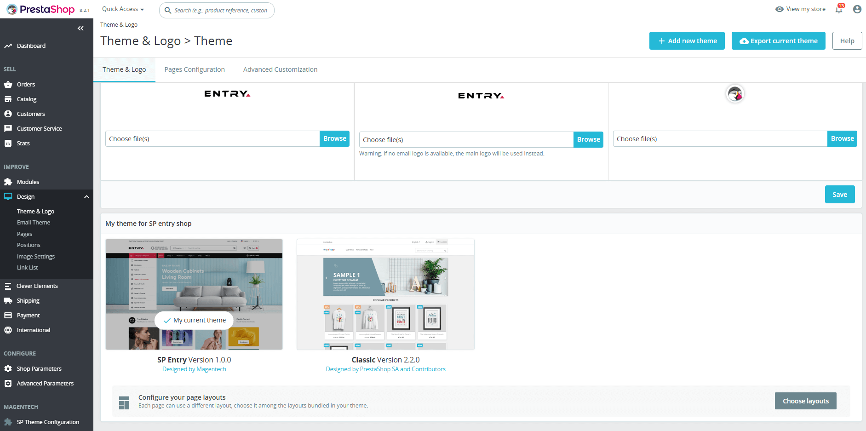Collapse the Design submenu
Image resolution: width=866 pixels, height=431 pixels.
[x=86, y=196]
